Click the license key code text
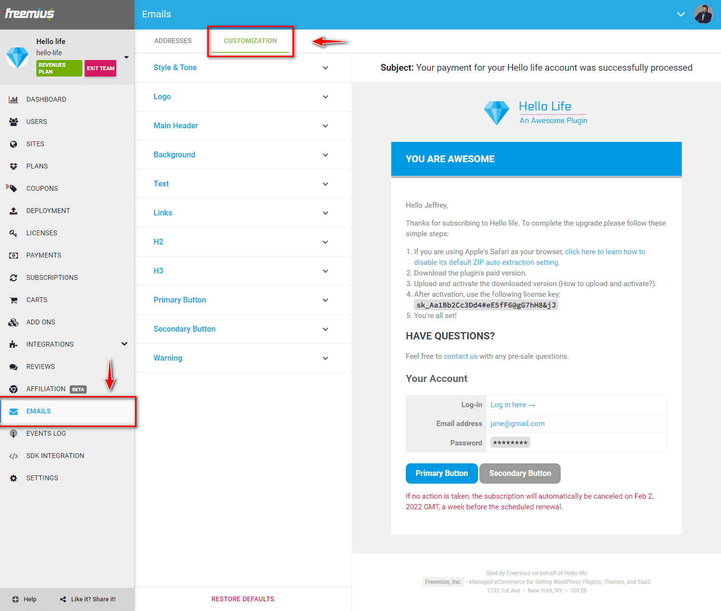721x611 pixels. tap(486, 305)
